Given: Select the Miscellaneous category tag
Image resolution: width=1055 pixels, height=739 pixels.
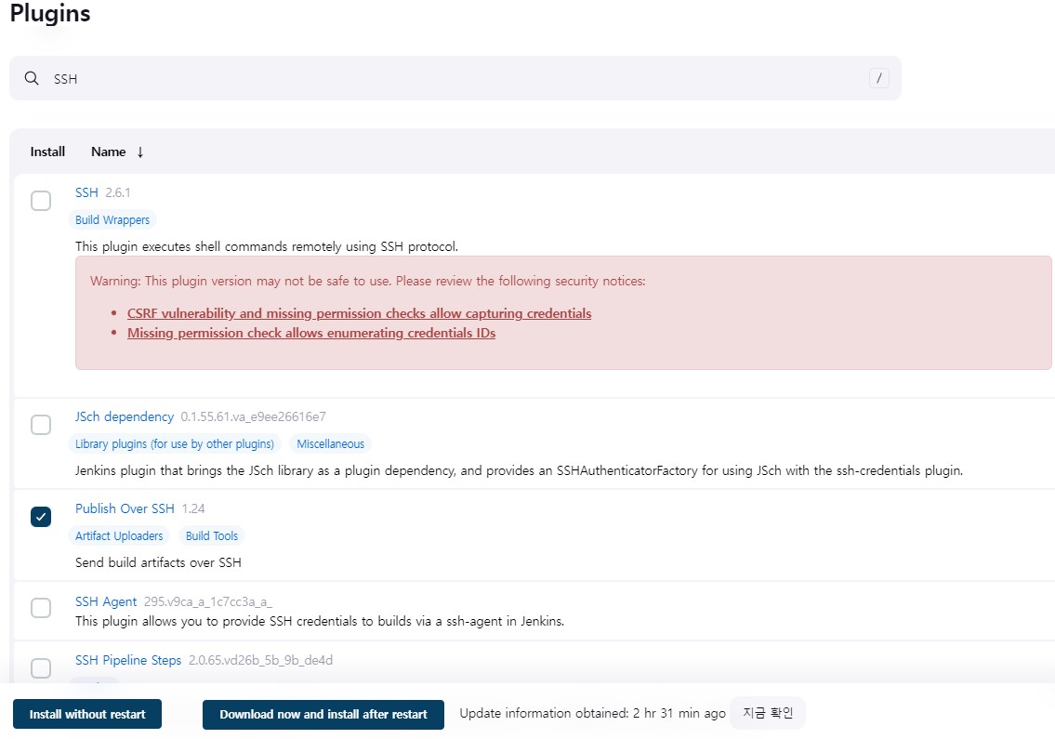Looking at the screenshot, I should coord(330,444).
